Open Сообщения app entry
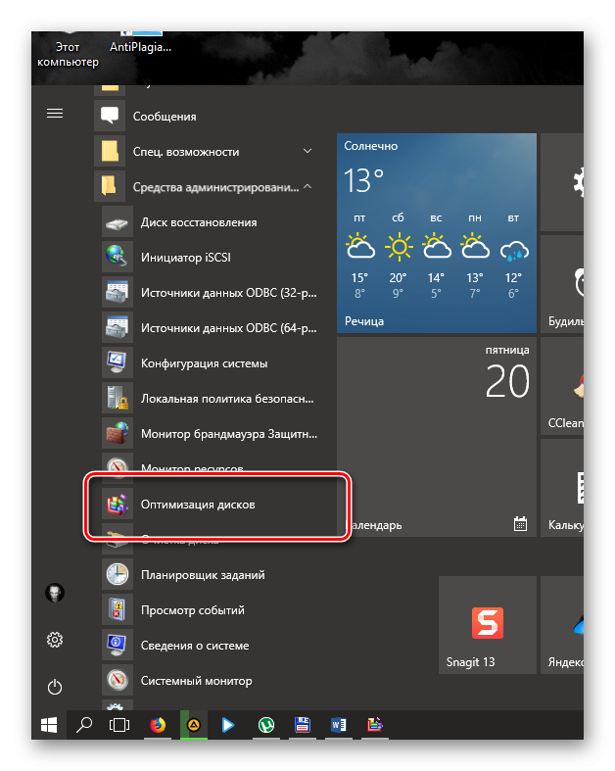This screenshot has width=615, height=771. click(x=165, y=117)
